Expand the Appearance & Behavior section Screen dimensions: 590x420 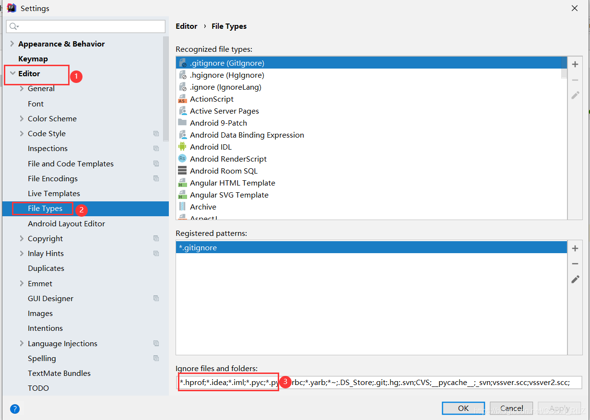click(x=12, y=44)
